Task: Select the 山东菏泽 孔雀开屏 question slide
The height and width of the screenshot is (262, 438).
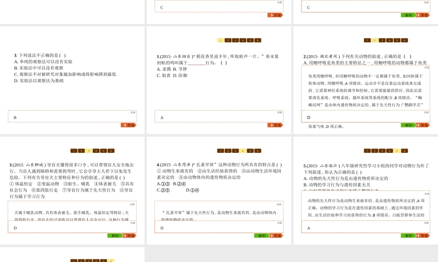Action: pyautogui.click(x=219, y=190)
